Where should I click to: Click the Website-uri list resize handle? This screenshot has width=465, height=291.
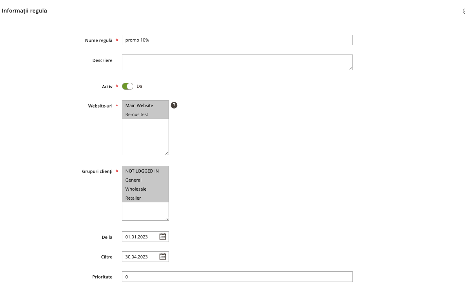167,153
